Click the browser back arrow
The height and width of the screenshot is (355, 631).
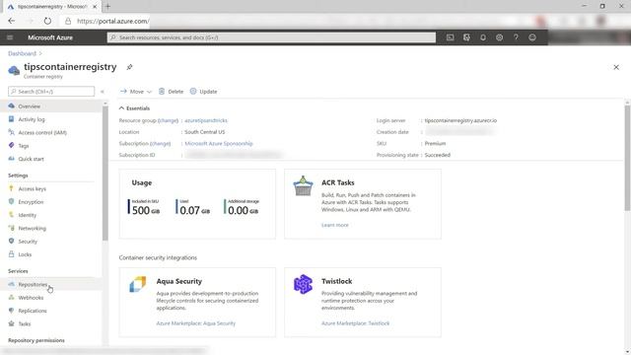11,21
